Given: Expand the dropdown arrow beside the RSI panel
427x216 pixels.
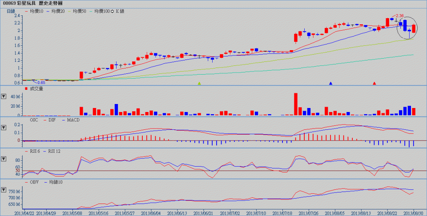Looking at the screenshot, I should click(4, 159).
